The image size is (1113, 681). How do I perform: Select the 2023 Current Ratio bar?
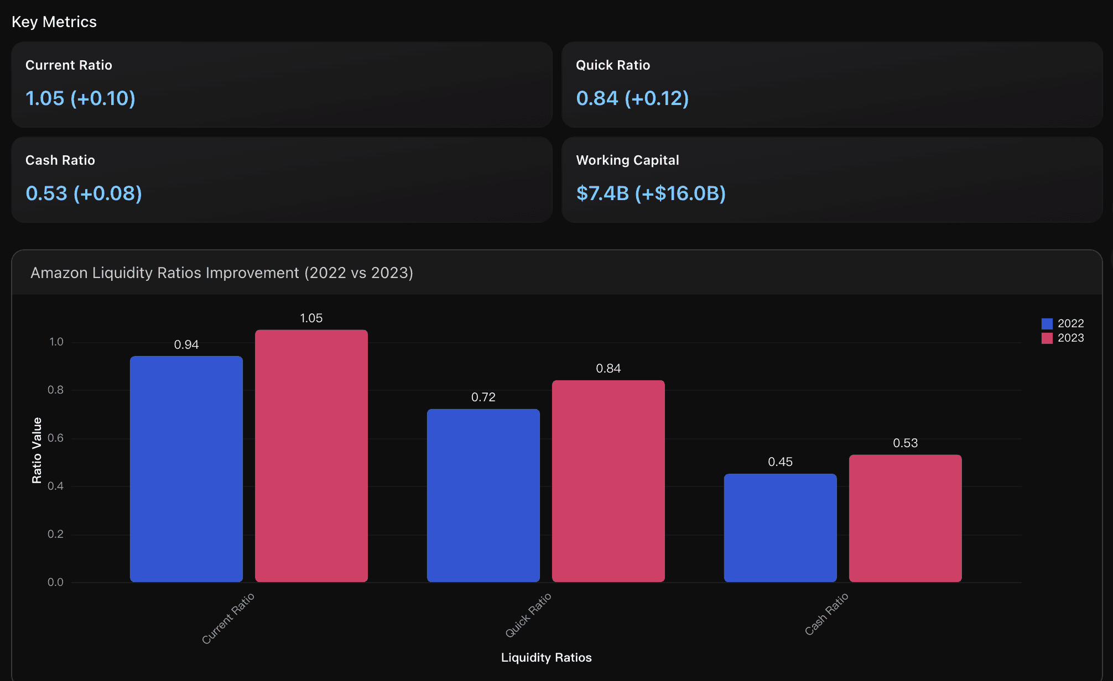[x=311, y=455]
